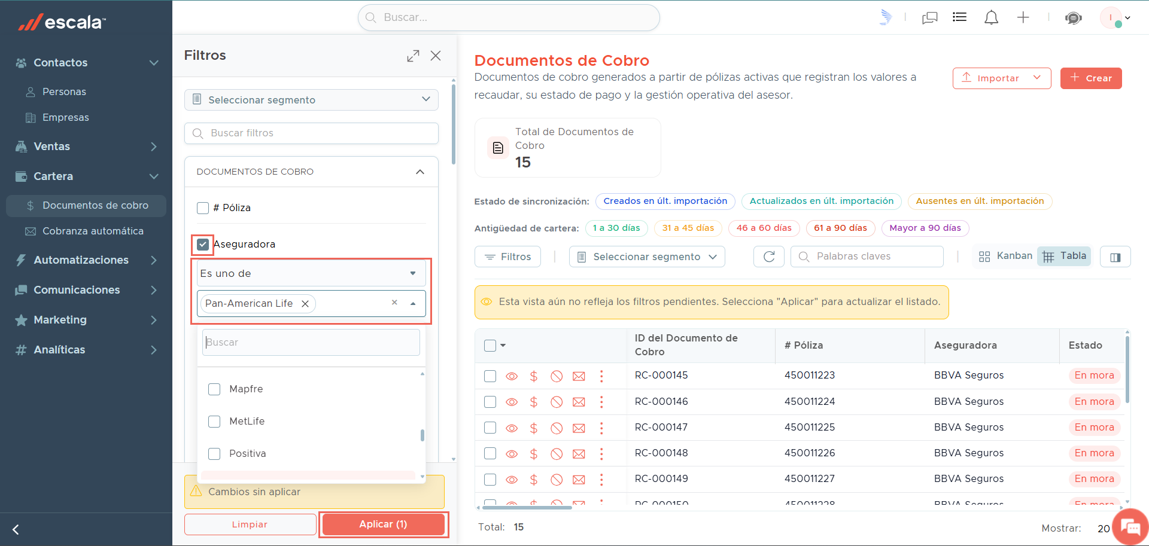Expand the Contactos menu chevron
This screenshot has width=1149, height=546.
point(154,63)
